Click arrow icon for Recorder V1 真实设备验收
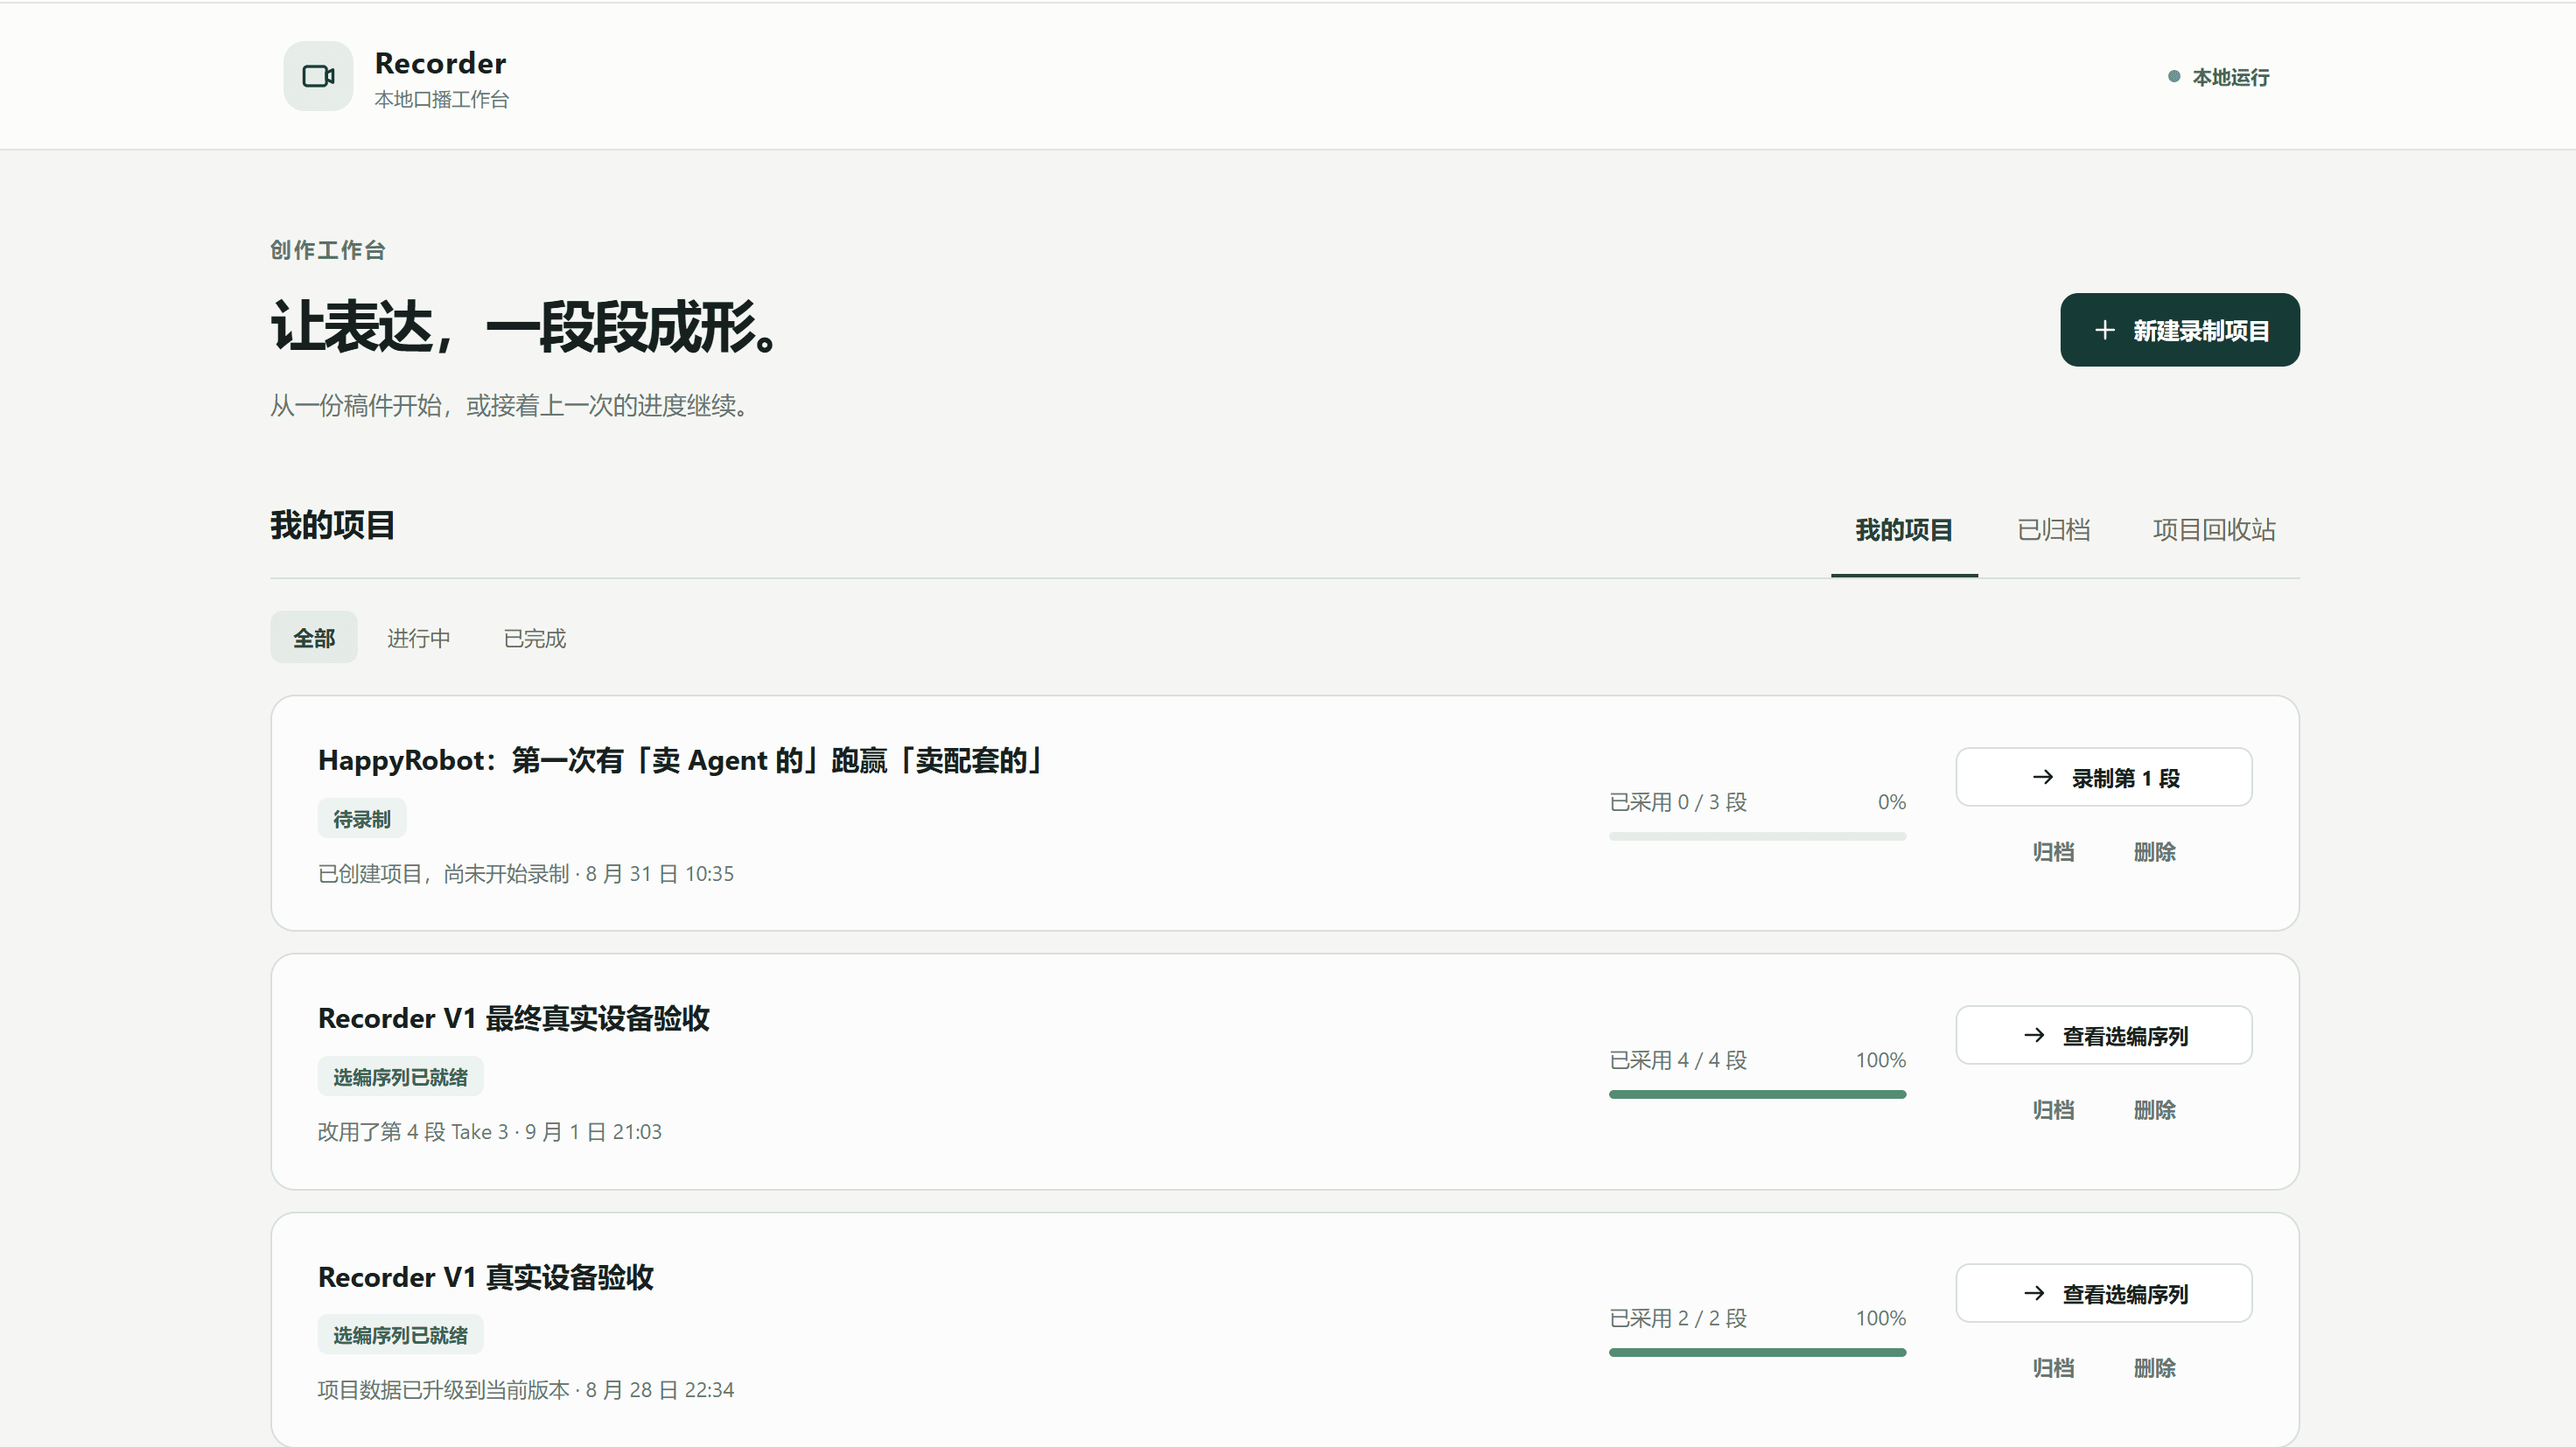The width and height of the screenshot is (2576, 1447). click(2034, 1293)
